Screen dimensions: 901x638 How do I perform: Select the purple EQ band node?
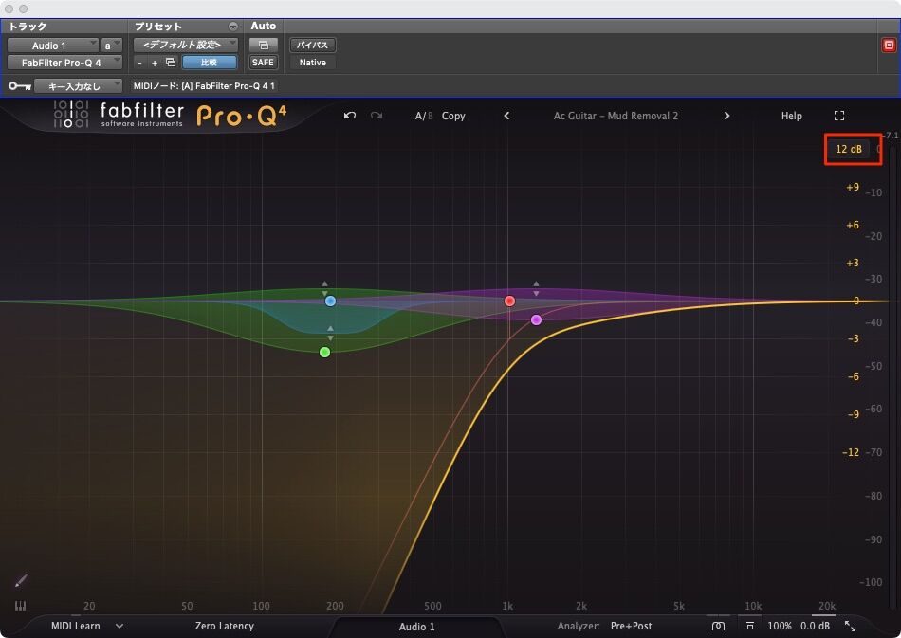pos(536,319)
